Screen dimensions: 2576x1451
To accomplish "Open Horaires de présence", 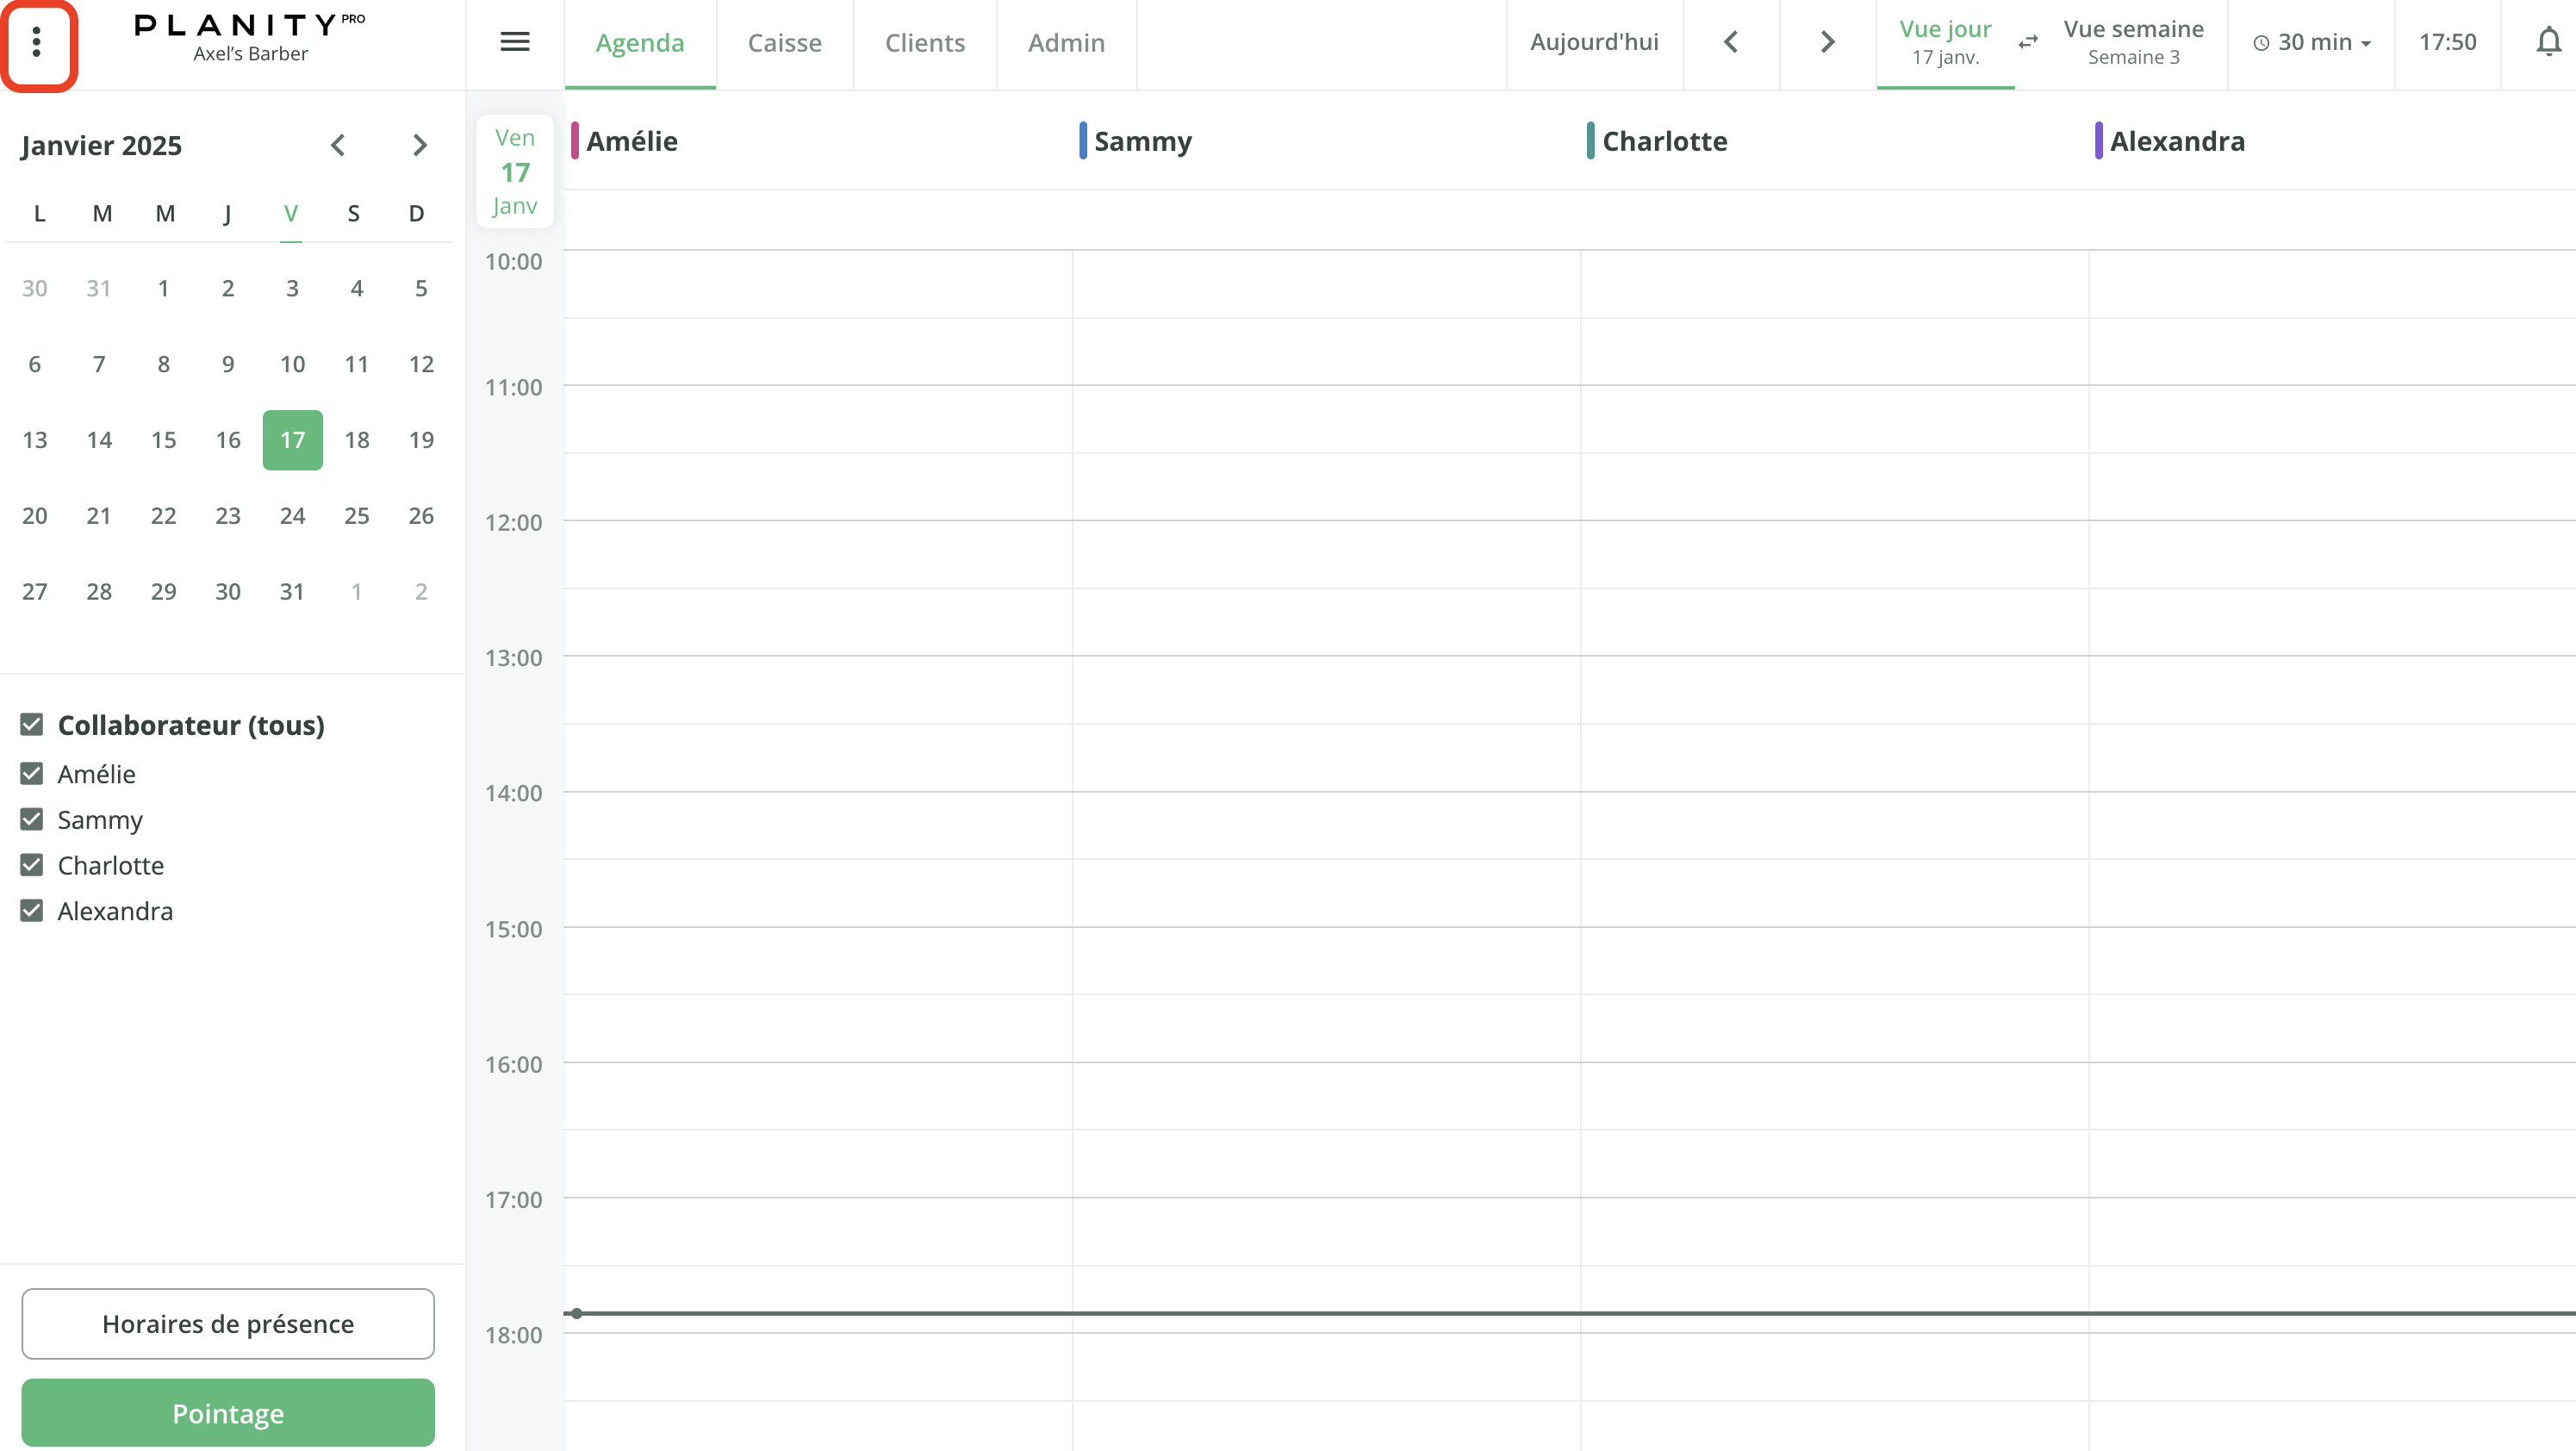I will 228,1323.
